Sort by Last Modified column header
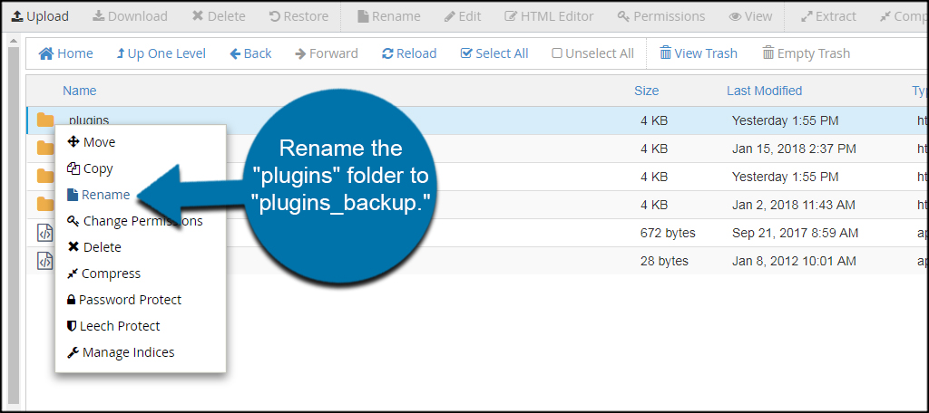The width and height of the screenshot is (929, 413). (764, 91)
